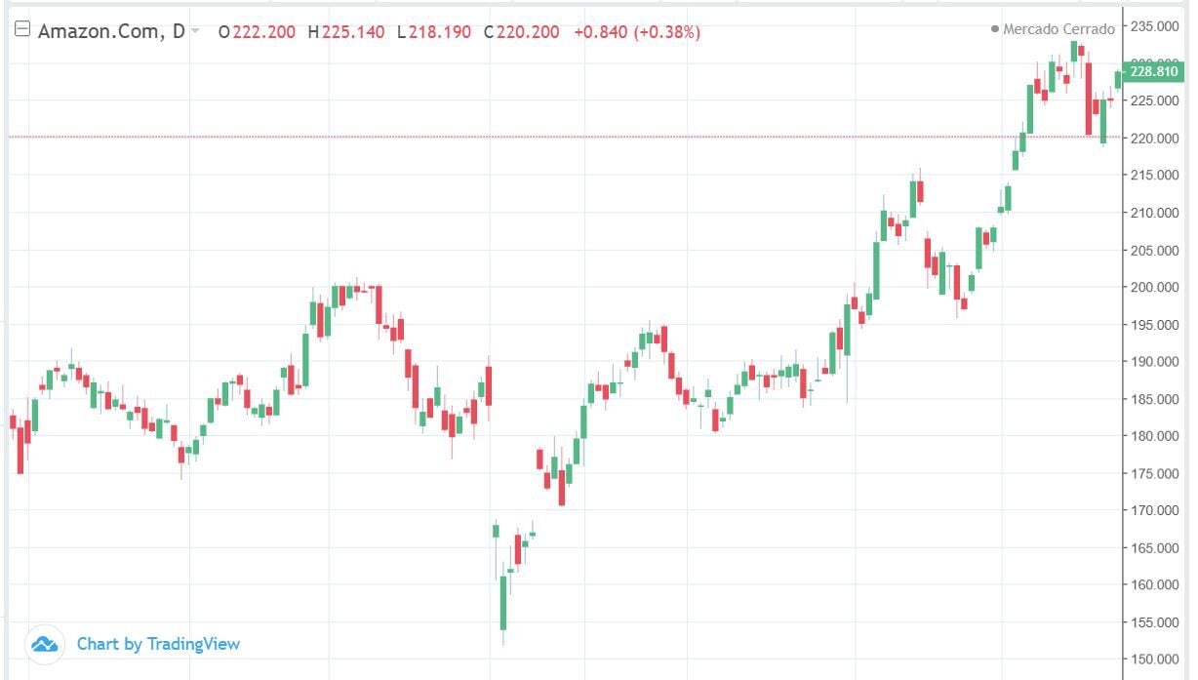The image size is (1198, 680).
Task: Select the close value 220.200
Action: tap(528, 32)
